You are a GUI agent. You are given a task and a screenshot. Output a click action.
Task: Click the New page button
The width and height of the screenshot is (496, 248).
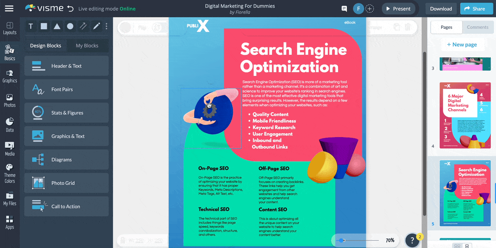click(461, 44)
